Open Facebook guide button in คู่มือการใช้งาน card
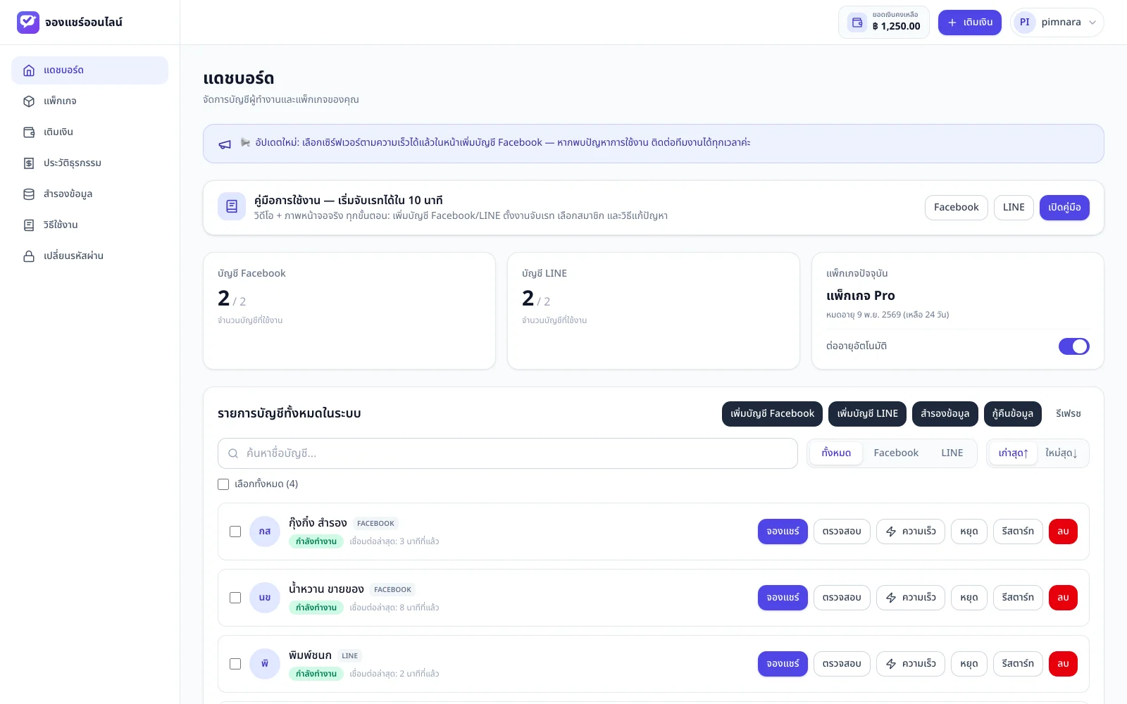Screen dimensions: 1127x704 tap(956, 208)
